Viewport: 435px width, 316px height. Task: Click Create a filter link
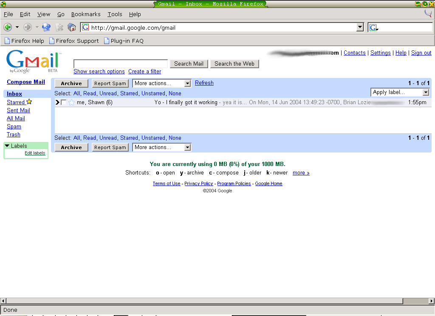144,72
